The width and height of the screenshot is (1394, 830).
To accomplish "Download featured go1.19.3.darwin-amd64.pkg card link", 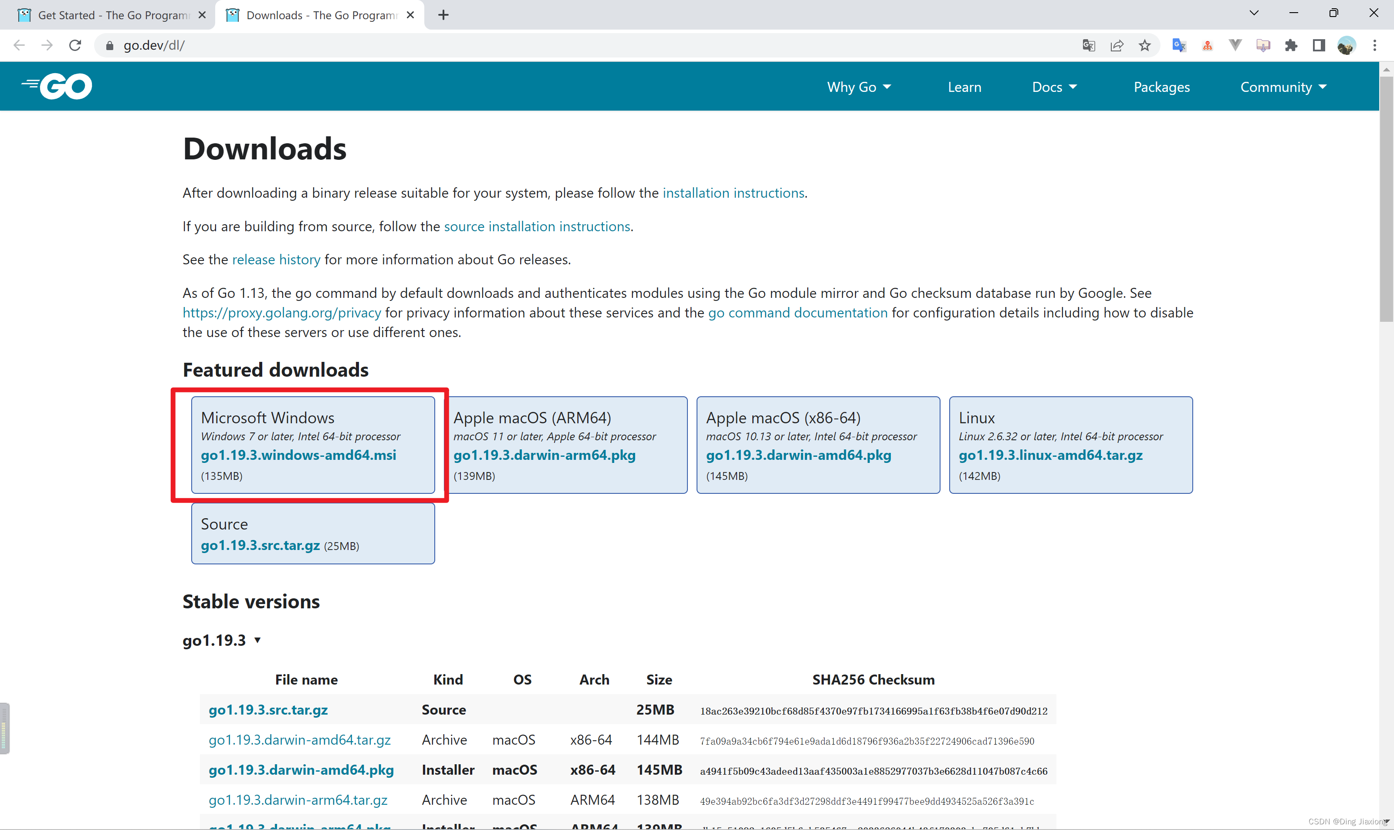I will tap(798, 455).
